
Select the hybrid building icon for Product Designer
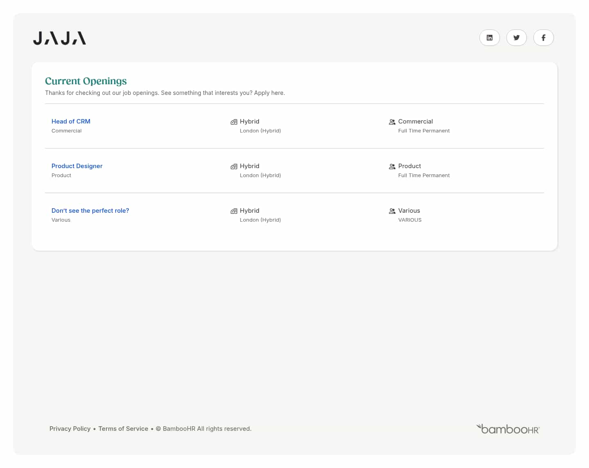tap(234, 166)
